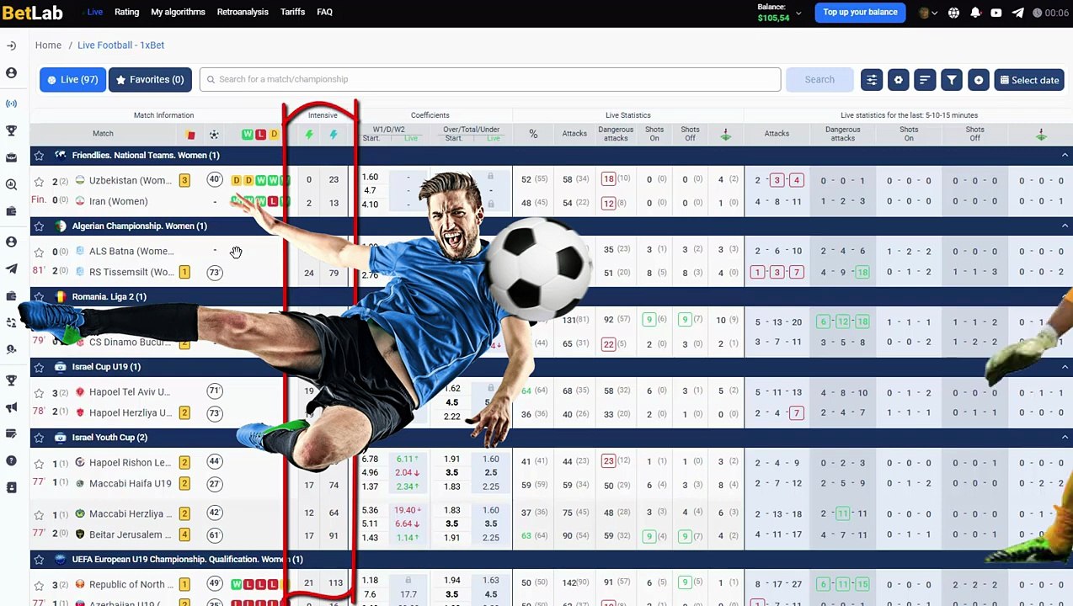Open the help question mark sidebar icon
Viewport: 1073px width, 606px height.
(11, 460)
